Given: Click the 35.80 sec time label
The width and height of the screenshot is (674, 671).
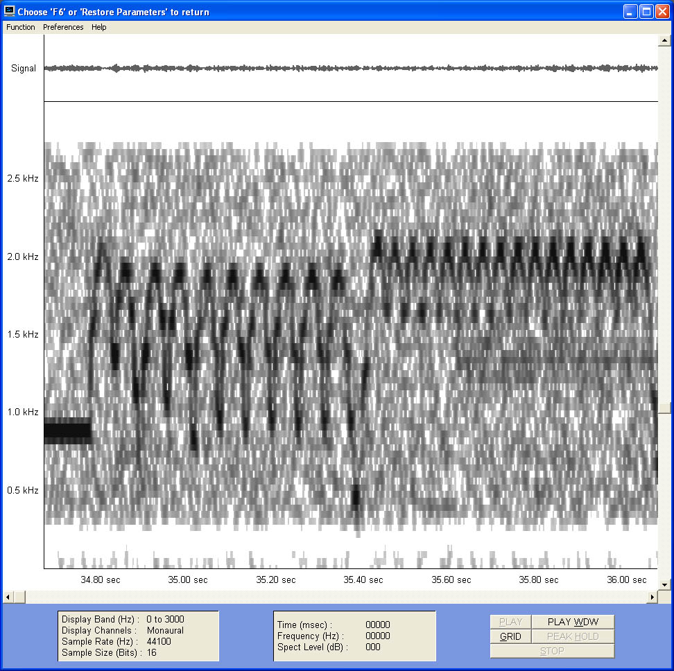Looking at the screenshot, I should (539, 579).
